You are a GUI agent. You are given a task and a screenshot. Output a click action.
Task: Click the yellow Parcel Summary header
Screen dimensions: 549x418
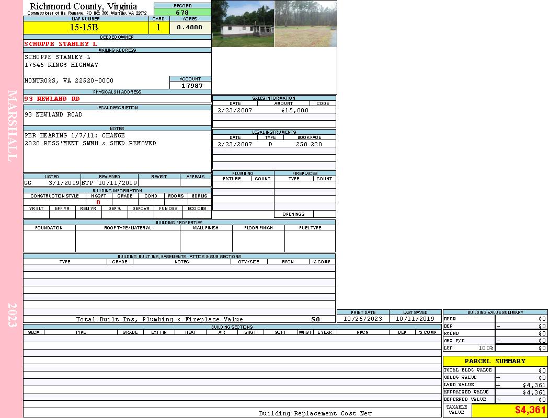pos(495,361)
